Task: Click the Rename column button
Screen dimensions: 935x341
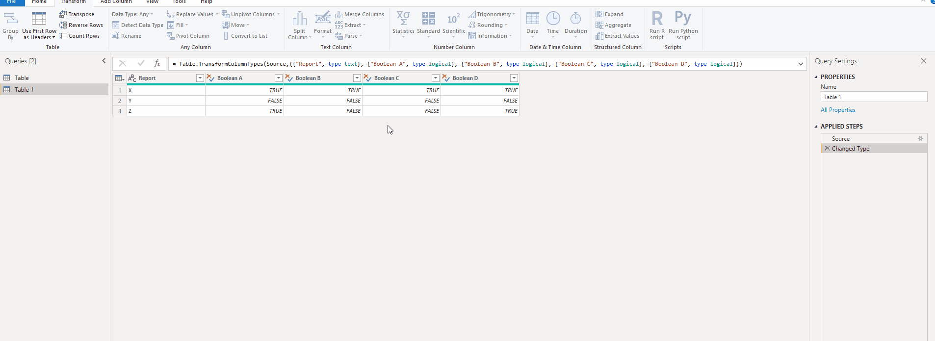Action: coord(127,36)
